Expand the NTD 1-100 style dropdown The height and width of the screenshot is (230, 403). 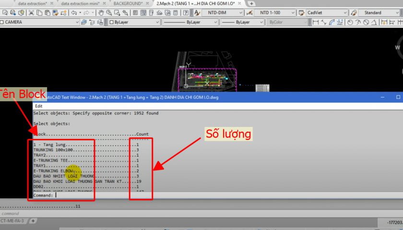[x=292, y=13]
